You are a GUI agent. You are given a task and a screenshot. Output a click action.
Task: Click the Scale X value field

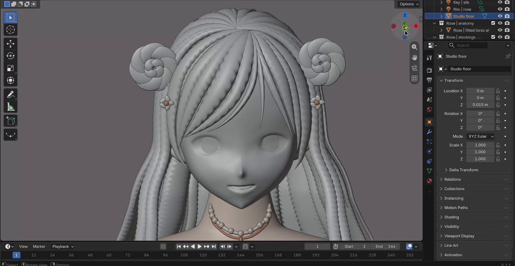480,145
